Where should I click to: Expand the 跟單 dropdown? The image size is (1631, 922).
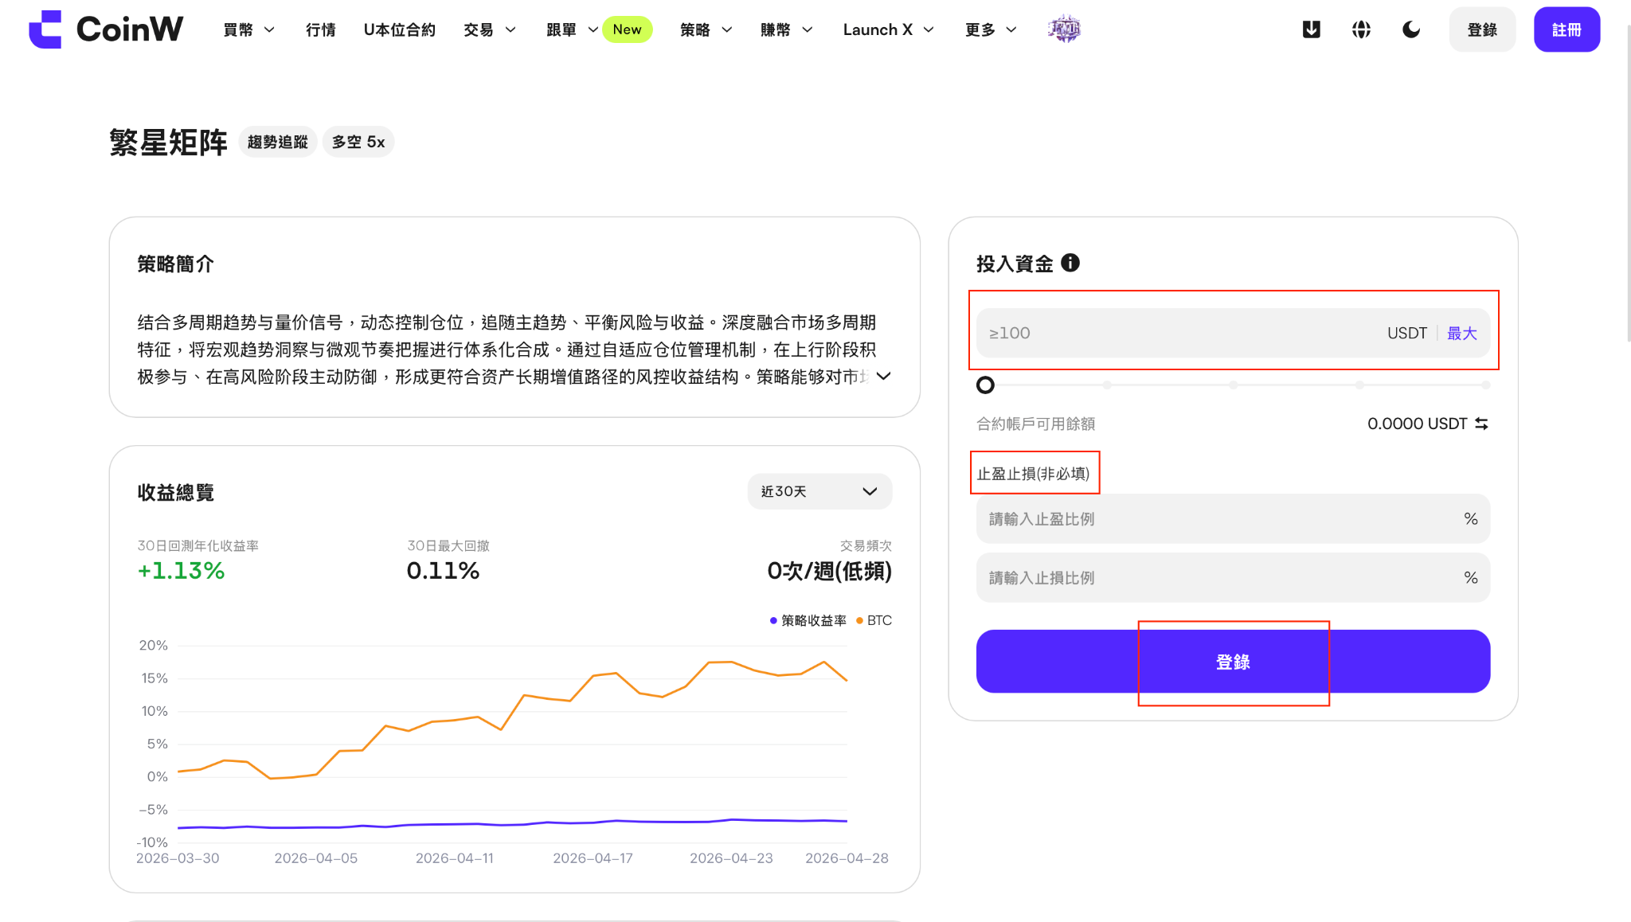click(x=572, y=29)
